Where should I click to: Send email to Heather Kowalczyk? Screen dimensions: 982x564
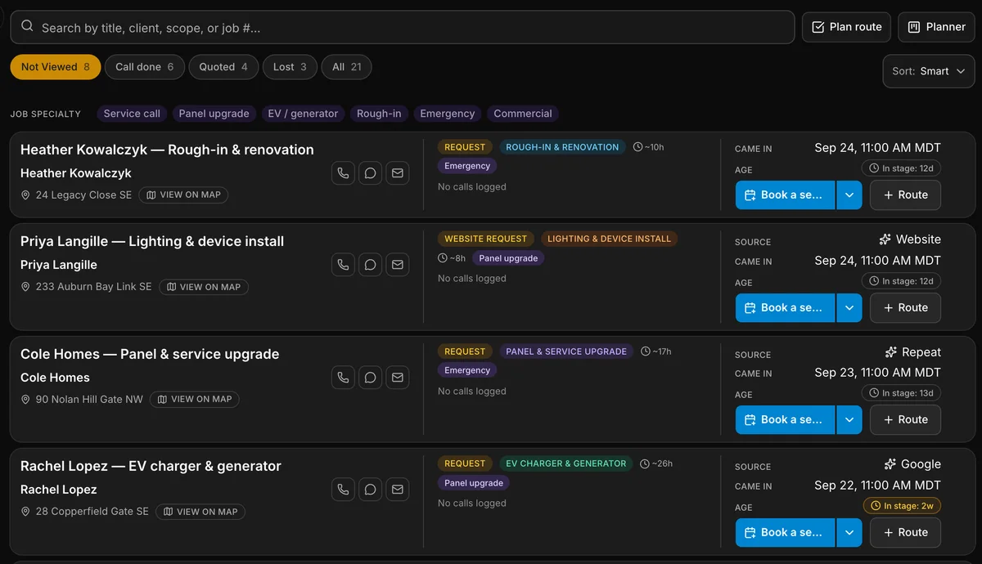398,173
